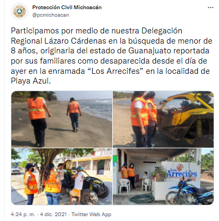
Task: Click the words Playa Azul in tweet
Action: click(30, 81)
